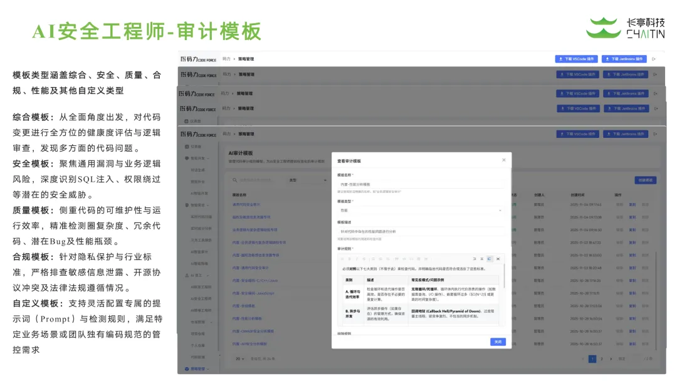The width and height of the screenshot is (677, 381).
Task: Click the AI 员工 person icon in the sidebar
Action: [187, 275]
